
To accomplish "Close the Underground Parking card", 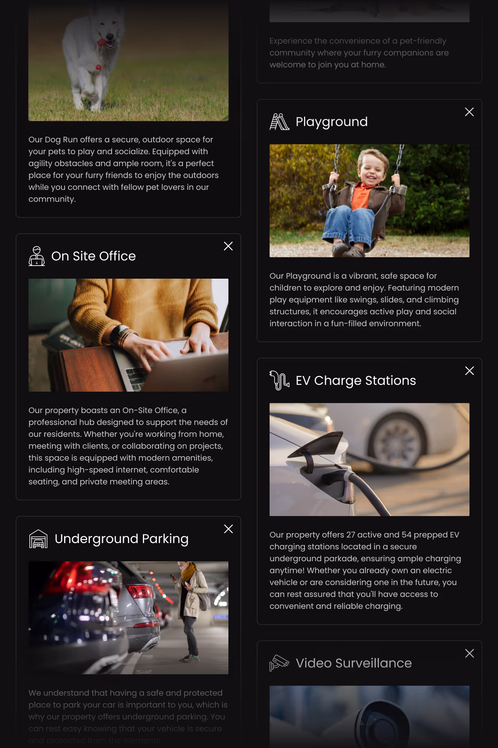I will [x=228, y=529].
